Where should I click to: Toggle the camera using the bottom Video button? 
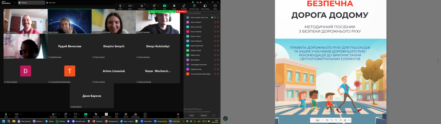(x=16, y=115)
